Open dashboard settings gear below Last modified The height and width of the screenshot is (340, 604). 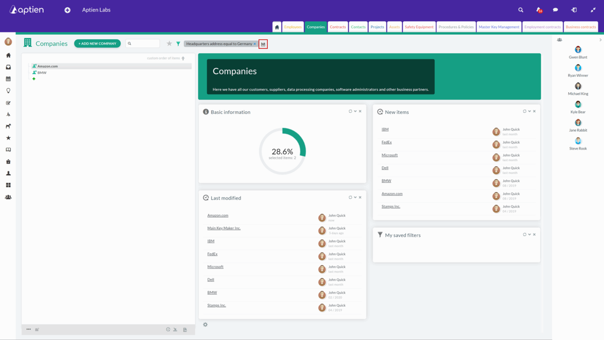205,325
